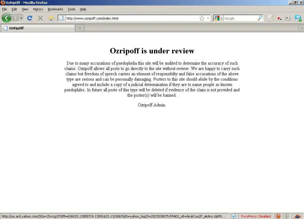
Task: Select the OzRipOff tab
Action: coord(38,28)
